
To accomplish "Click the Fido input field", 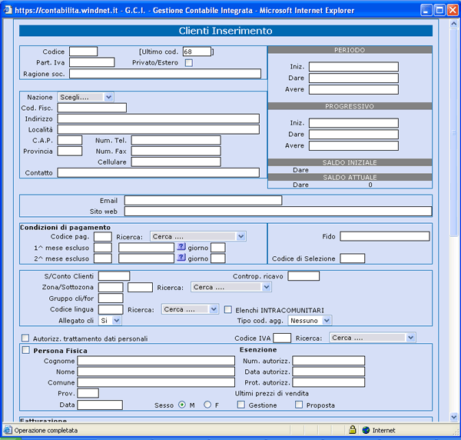I will tap(385, 236).
